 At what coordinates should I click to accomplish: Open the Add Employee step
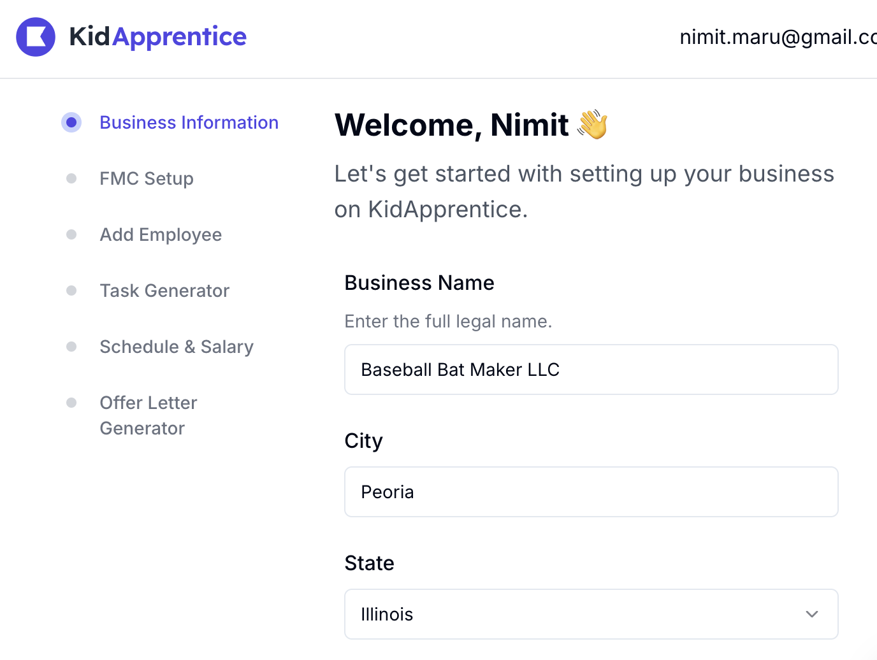click(161, 234)
